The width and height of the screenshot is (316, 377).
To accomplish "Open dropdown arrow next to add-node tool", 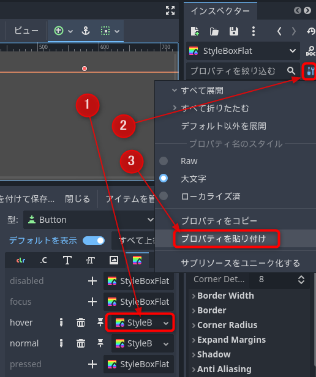I will 70,31.
